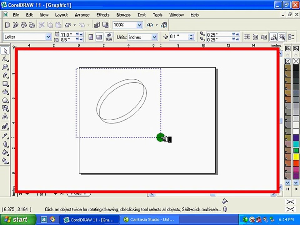Open the Effects menu
This screenshot has width=300, height=225.
103,15
